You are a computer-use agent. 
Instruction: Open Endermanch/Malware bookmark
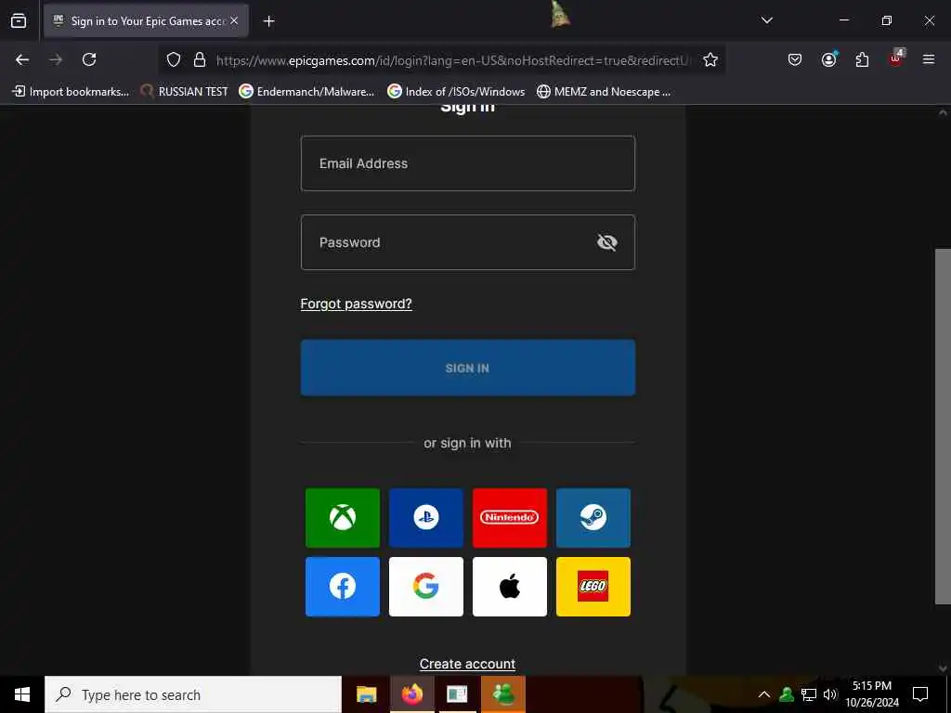306,92
